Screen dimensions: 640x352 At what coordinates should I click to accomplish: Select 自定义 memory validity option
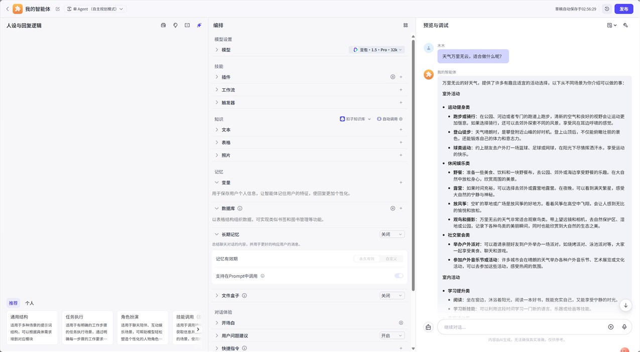pyautogui.click(x=391, y=259)
